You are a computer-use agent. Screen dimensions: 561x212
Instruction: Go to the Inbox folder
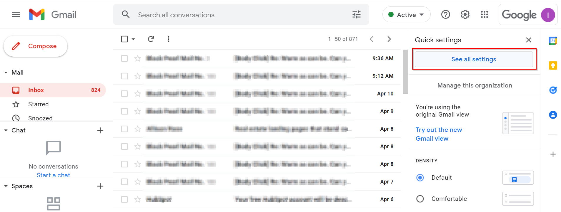[x=36, y=90]
